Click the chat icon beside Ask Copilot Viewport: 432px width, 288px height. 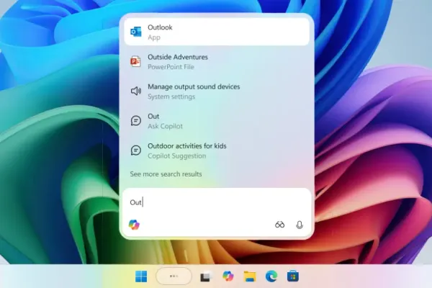136,121
